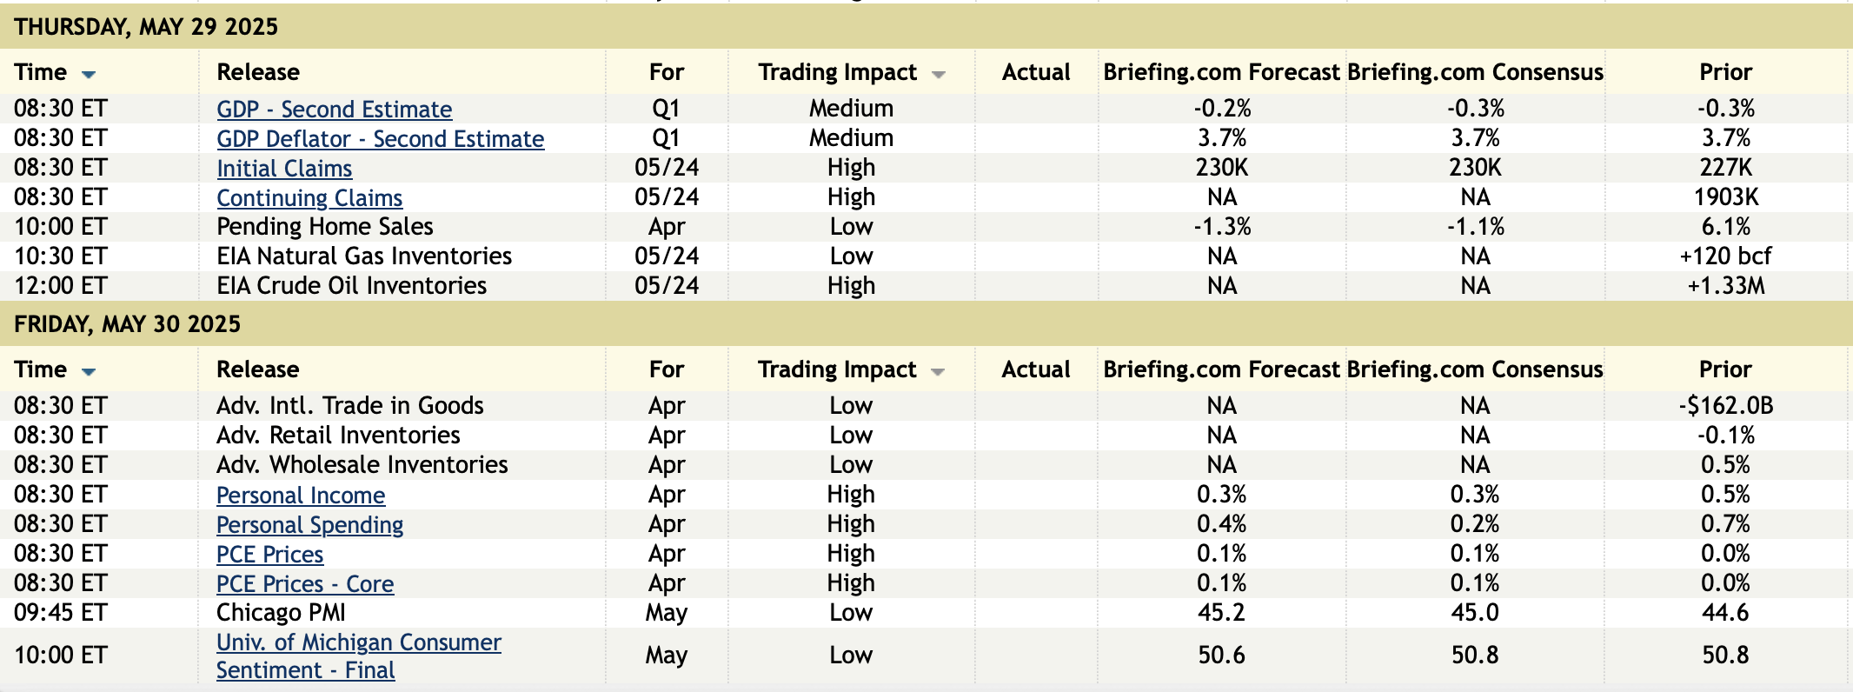This screenshot has width=1853, height=692.
Task: Click the Trading Impact sort arrow under Thursday
Action: [938, 75]
